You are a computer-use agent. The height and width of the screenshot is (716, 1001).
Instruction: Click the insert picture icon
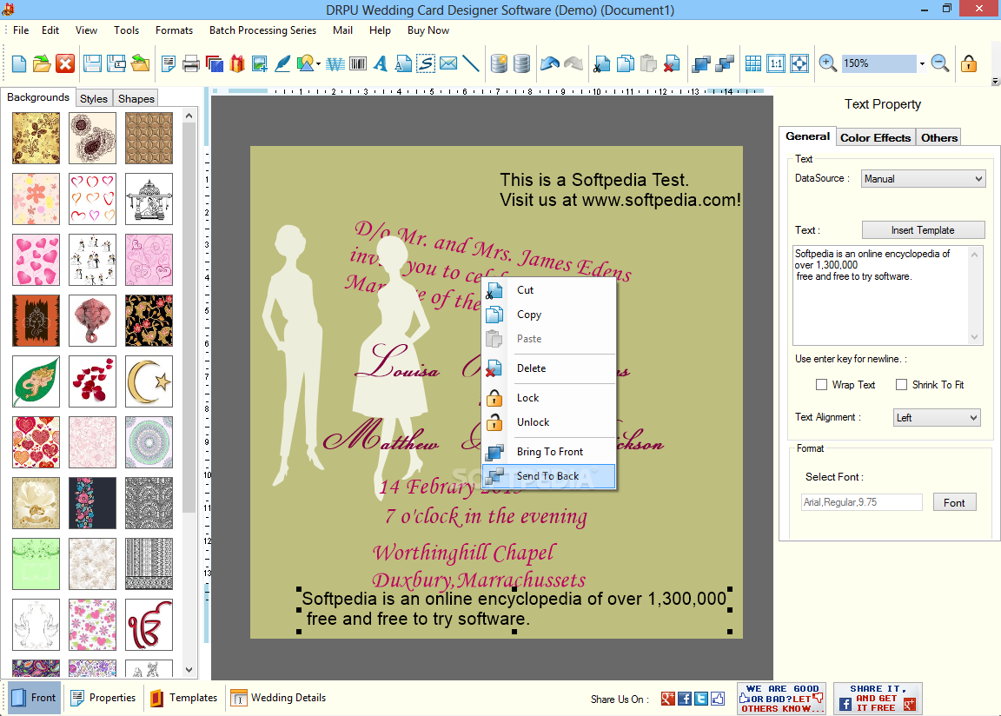pyautogui.click(x=259, y=63)
